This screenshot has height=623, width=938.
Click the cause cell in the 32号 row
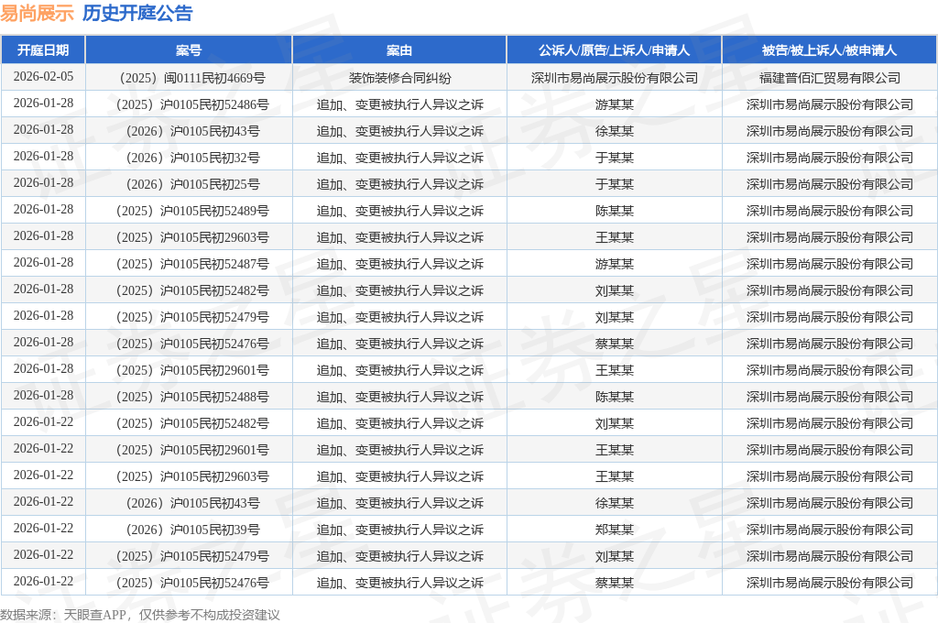coord(399,158)
